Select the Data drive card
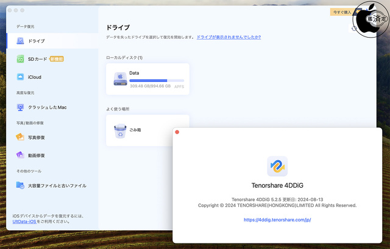 pos(147,79)
